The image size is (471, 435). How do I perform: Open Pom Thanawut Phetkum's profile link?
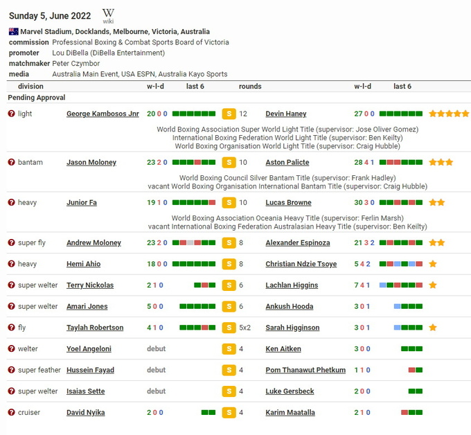pyautogui.click(x=305, y=370)
